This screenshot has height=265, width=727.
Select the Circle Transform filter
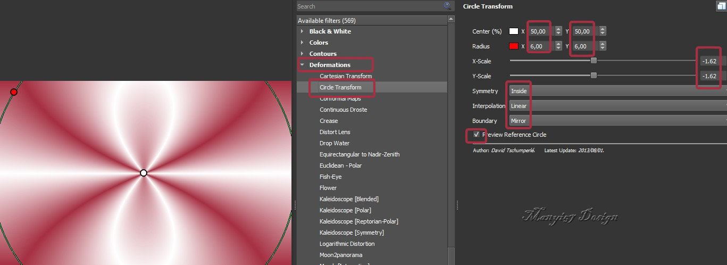[340, 87]
